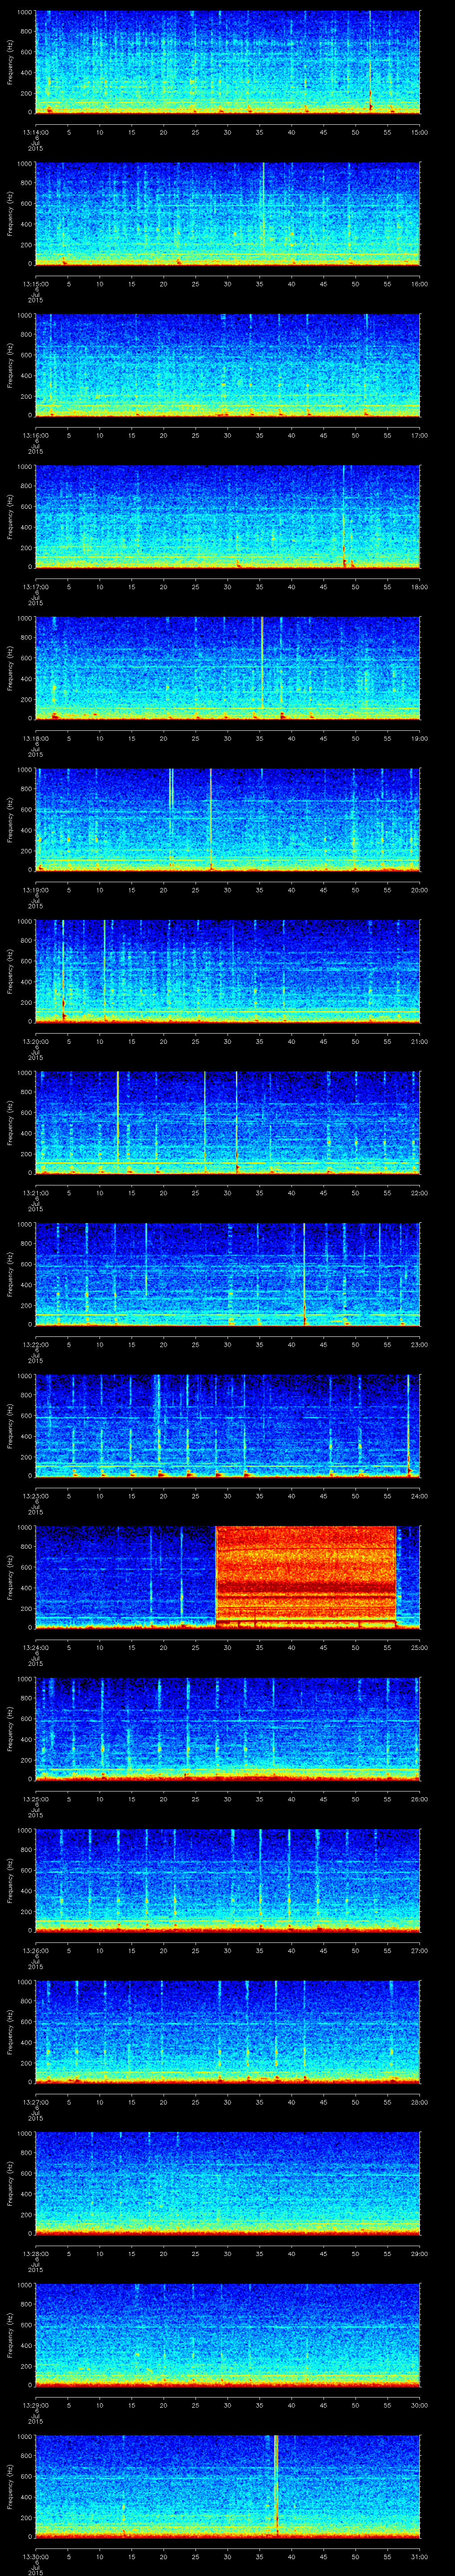
Task: Click the 13:30:00 start time label
Action: point(35,2556)
